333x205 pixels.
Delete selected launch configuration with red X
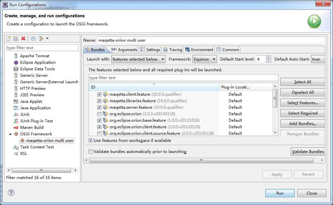coord(23,38)
